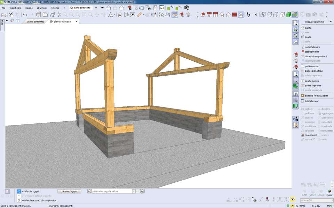Click the footprints walkthrough icon
The width and height of the screenshot is (334, 208).
(248, 15)
